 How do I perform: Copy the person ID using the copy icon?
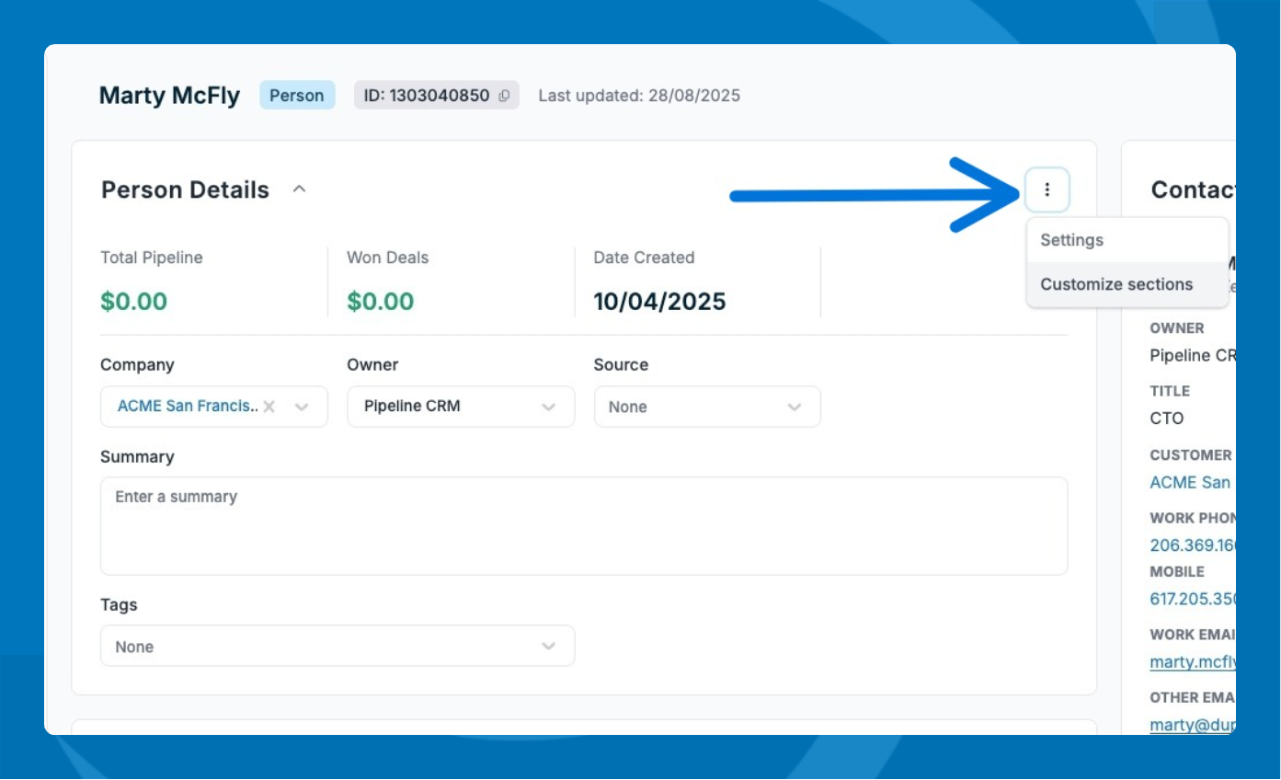pos(504,96)
